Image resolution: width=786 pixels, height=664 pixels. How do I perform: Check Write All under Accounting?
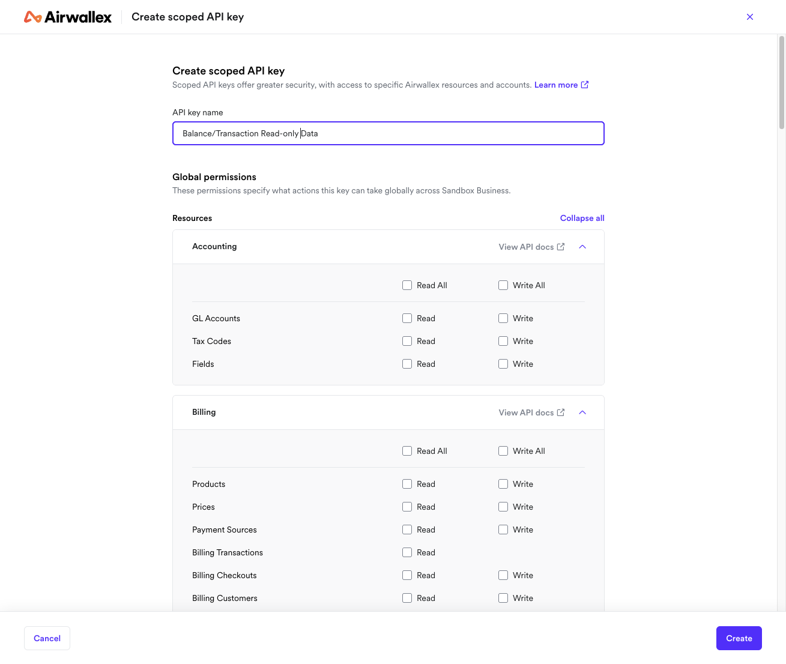click(503, 285)
